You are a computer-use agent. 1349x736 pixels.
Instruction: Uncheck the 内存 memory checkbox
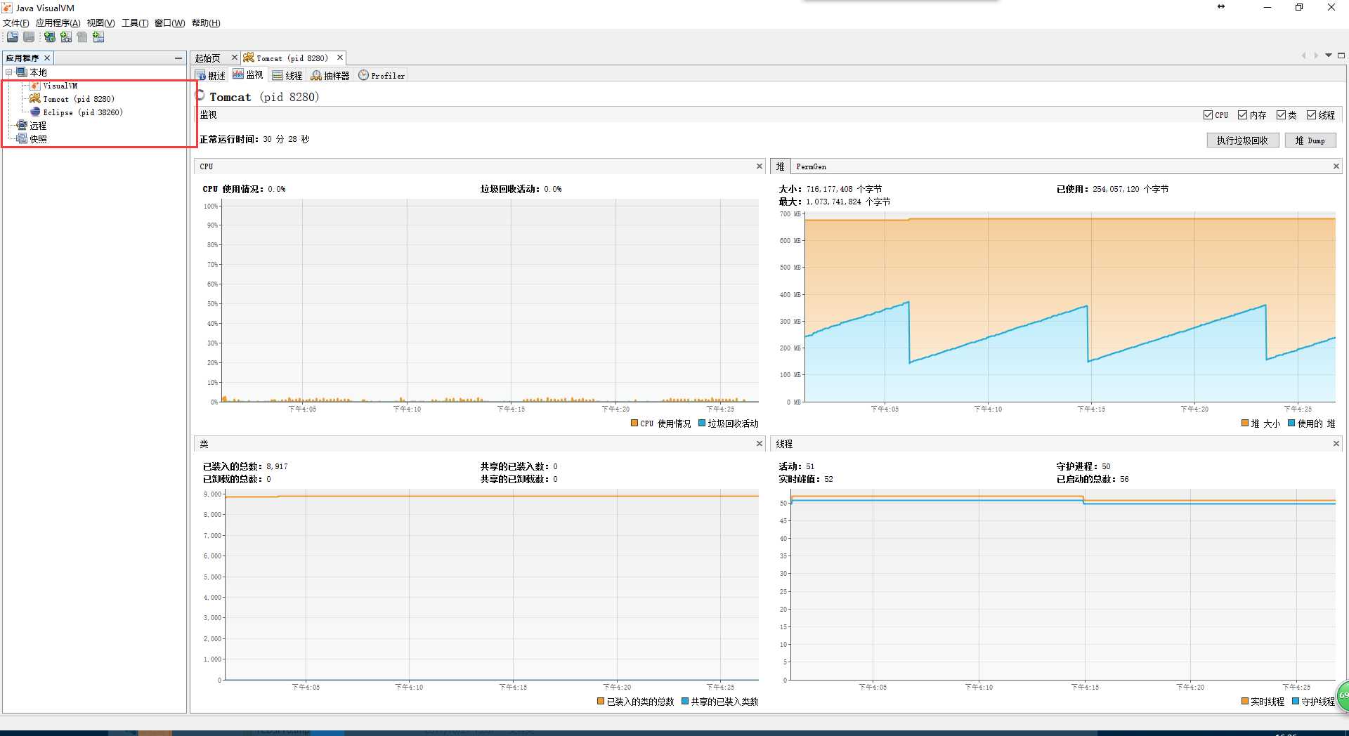1242,115
